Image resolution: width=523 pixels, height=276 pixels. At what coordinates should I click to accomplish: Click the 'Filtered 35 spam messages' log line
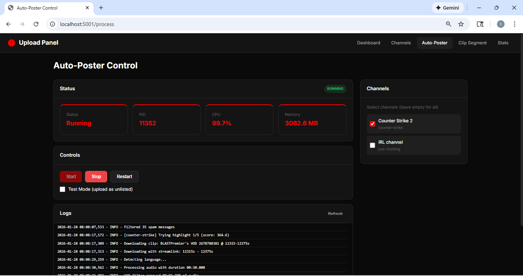[202, 227]
